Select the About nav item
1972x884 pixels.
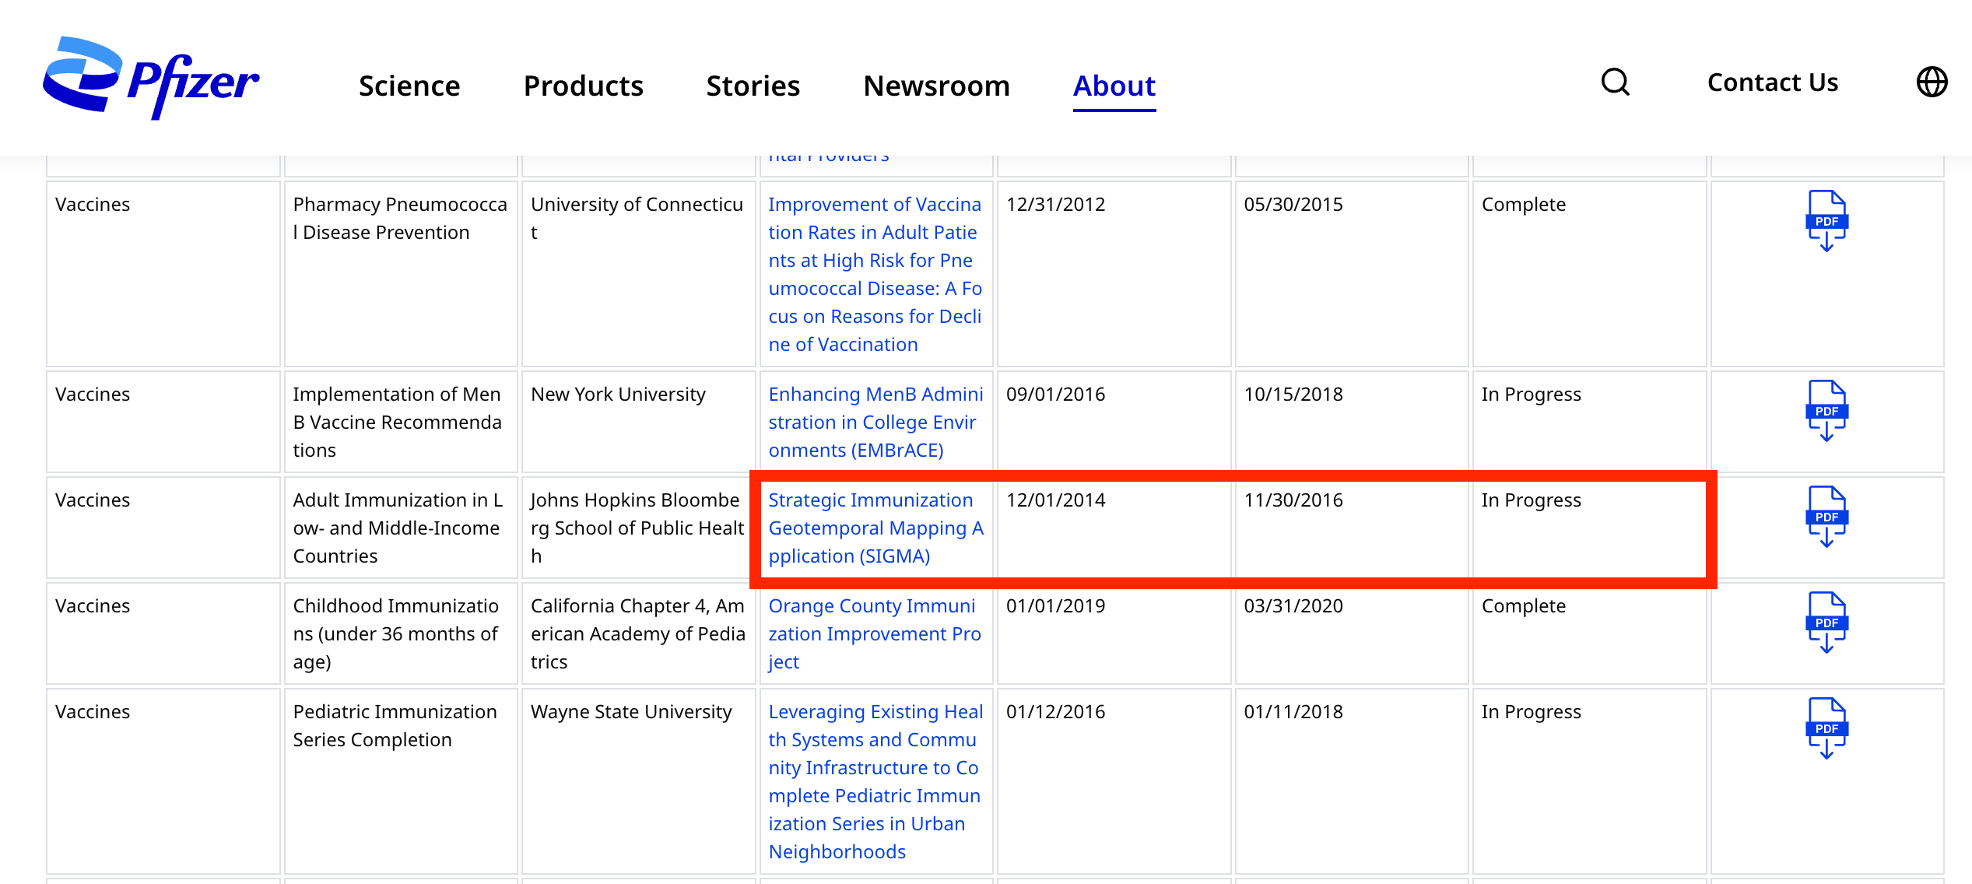click(1114, 85)
